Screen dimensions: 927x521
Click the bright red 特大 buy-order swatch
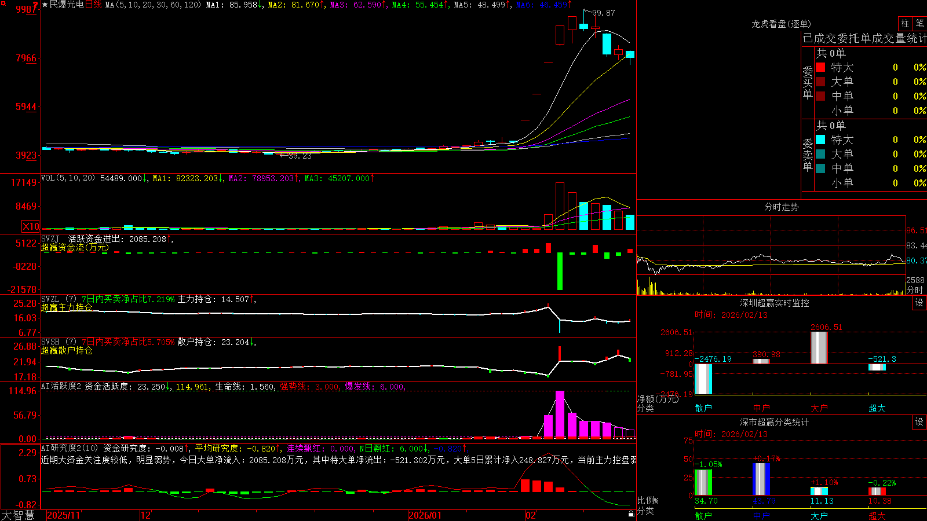(820, 67)
